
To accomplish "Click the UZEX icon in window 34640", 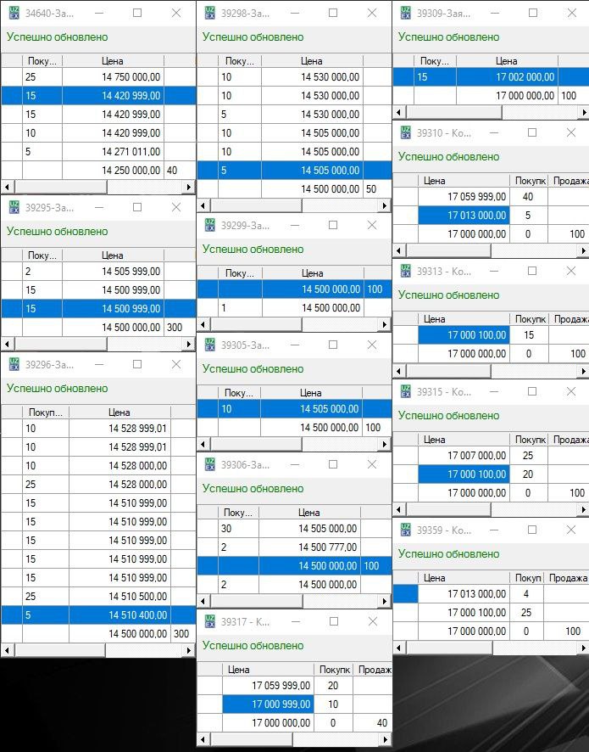I will click(x=14, y=14).
